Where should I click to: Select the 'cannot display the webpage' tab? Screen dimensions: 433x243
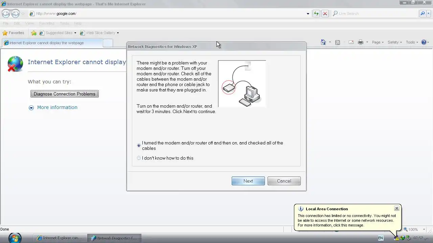pyautogui.click(x=52, y=43)
